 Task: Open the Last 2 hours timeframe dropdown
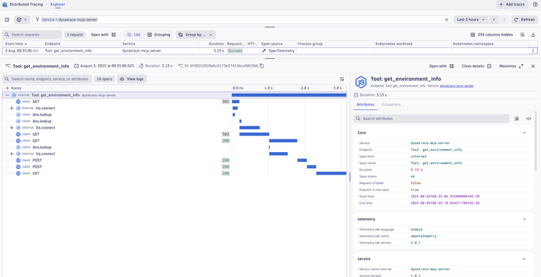pos(471,20)
